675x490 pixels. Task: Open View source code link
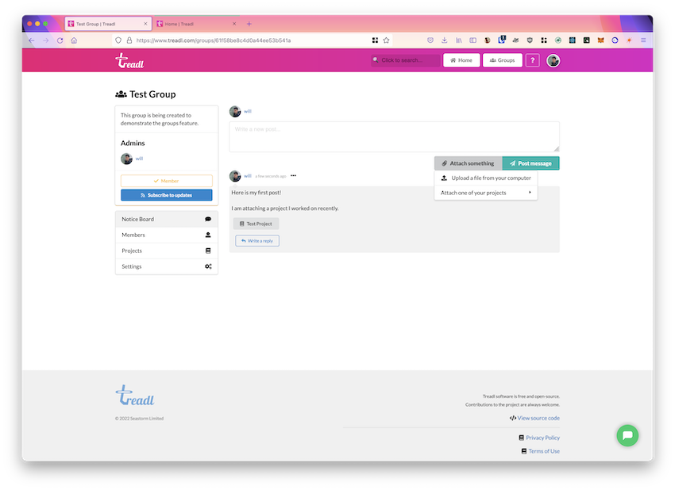(538, 418)
